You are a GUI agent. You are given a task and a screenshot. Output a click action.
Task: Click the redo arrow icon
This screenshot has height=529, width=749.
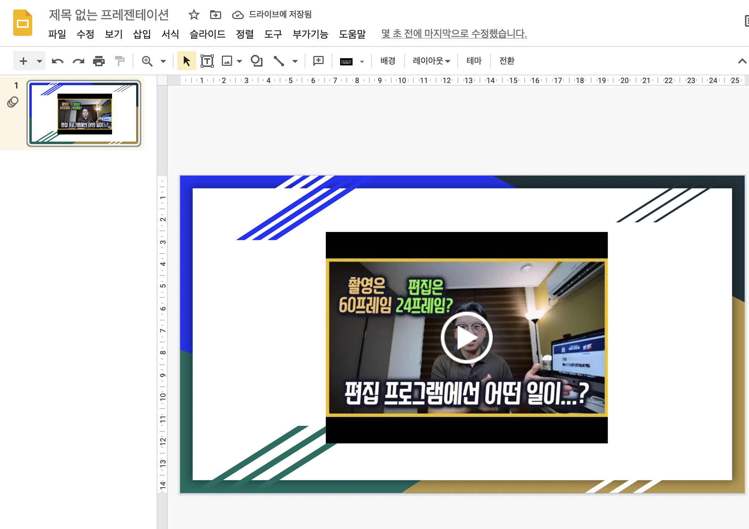(x=78, y=61)
